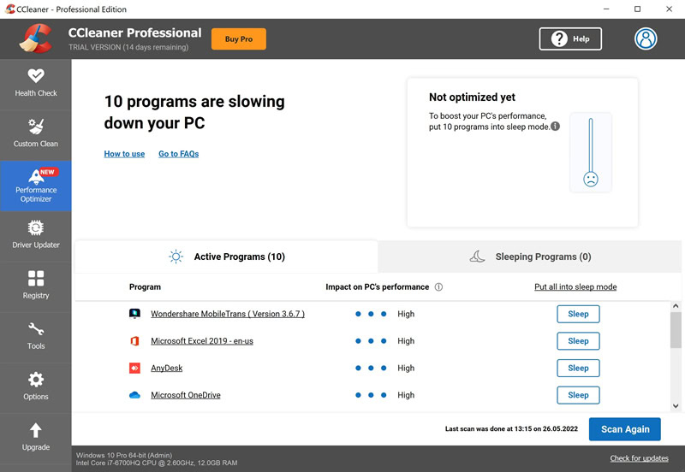
Task: Open Custom Clean from the sidebar
Action: click(36, 134)
